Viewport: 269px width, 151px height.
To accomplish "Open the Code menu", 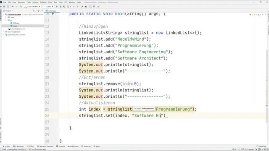I will [29, 3].
